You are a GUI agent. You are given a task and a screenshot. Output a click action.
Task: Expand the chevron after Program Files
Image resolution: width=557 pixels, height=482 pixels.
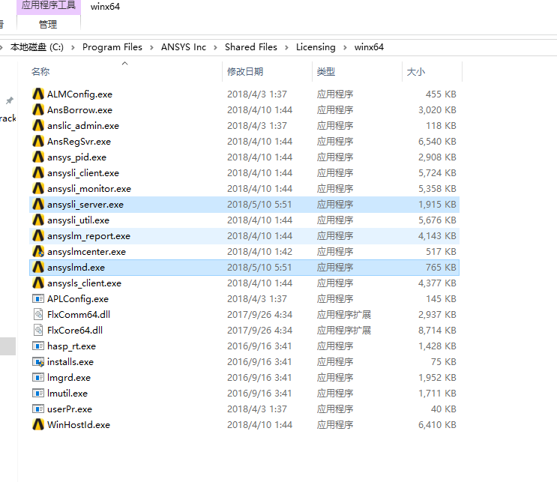tap(151, 47)
